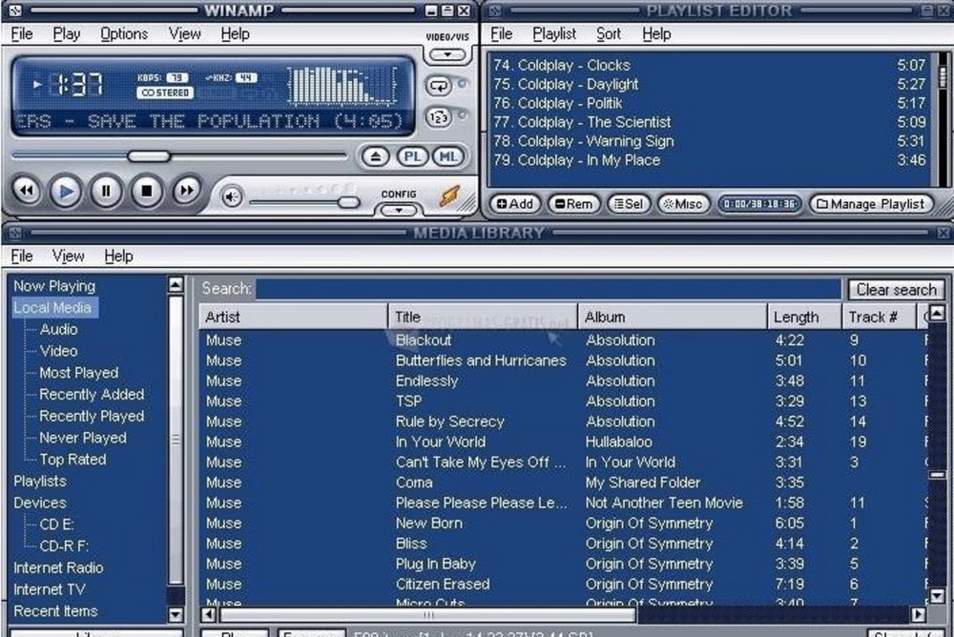Stop playback with the Stop button

tap(147, 191)
